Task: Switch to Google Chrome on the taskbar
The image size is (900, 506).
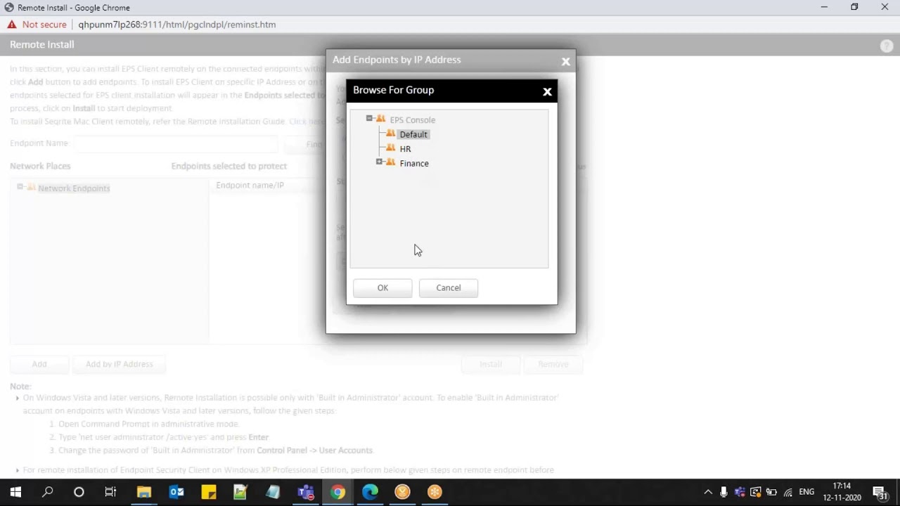Action: [x=337, y=492]
